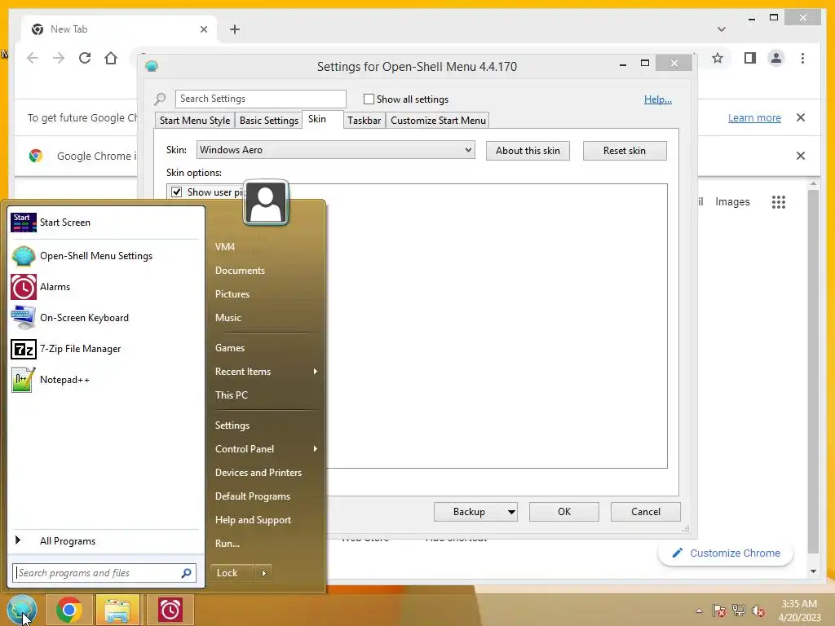Open Chrome profile avatar icon
Image resolution: width=835 pixels, height=626 pixels.
click(x=776, y=58)
